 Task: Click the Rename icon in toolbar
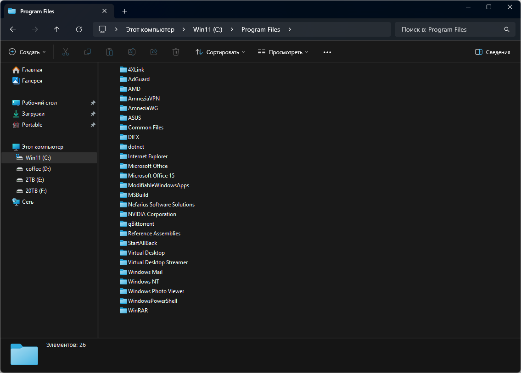[132, 52]
